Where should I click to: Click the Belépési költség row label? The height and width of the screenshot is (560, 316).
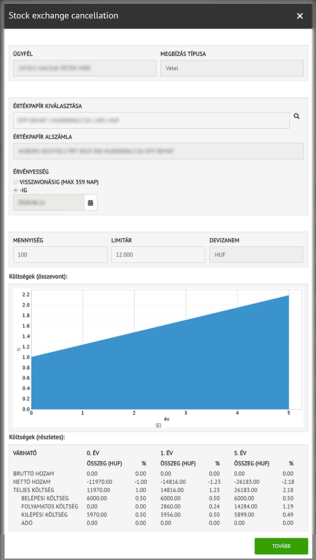pos(46,498)
